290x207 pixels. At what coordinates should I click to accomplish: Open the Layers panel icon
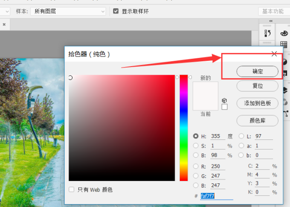285,90
